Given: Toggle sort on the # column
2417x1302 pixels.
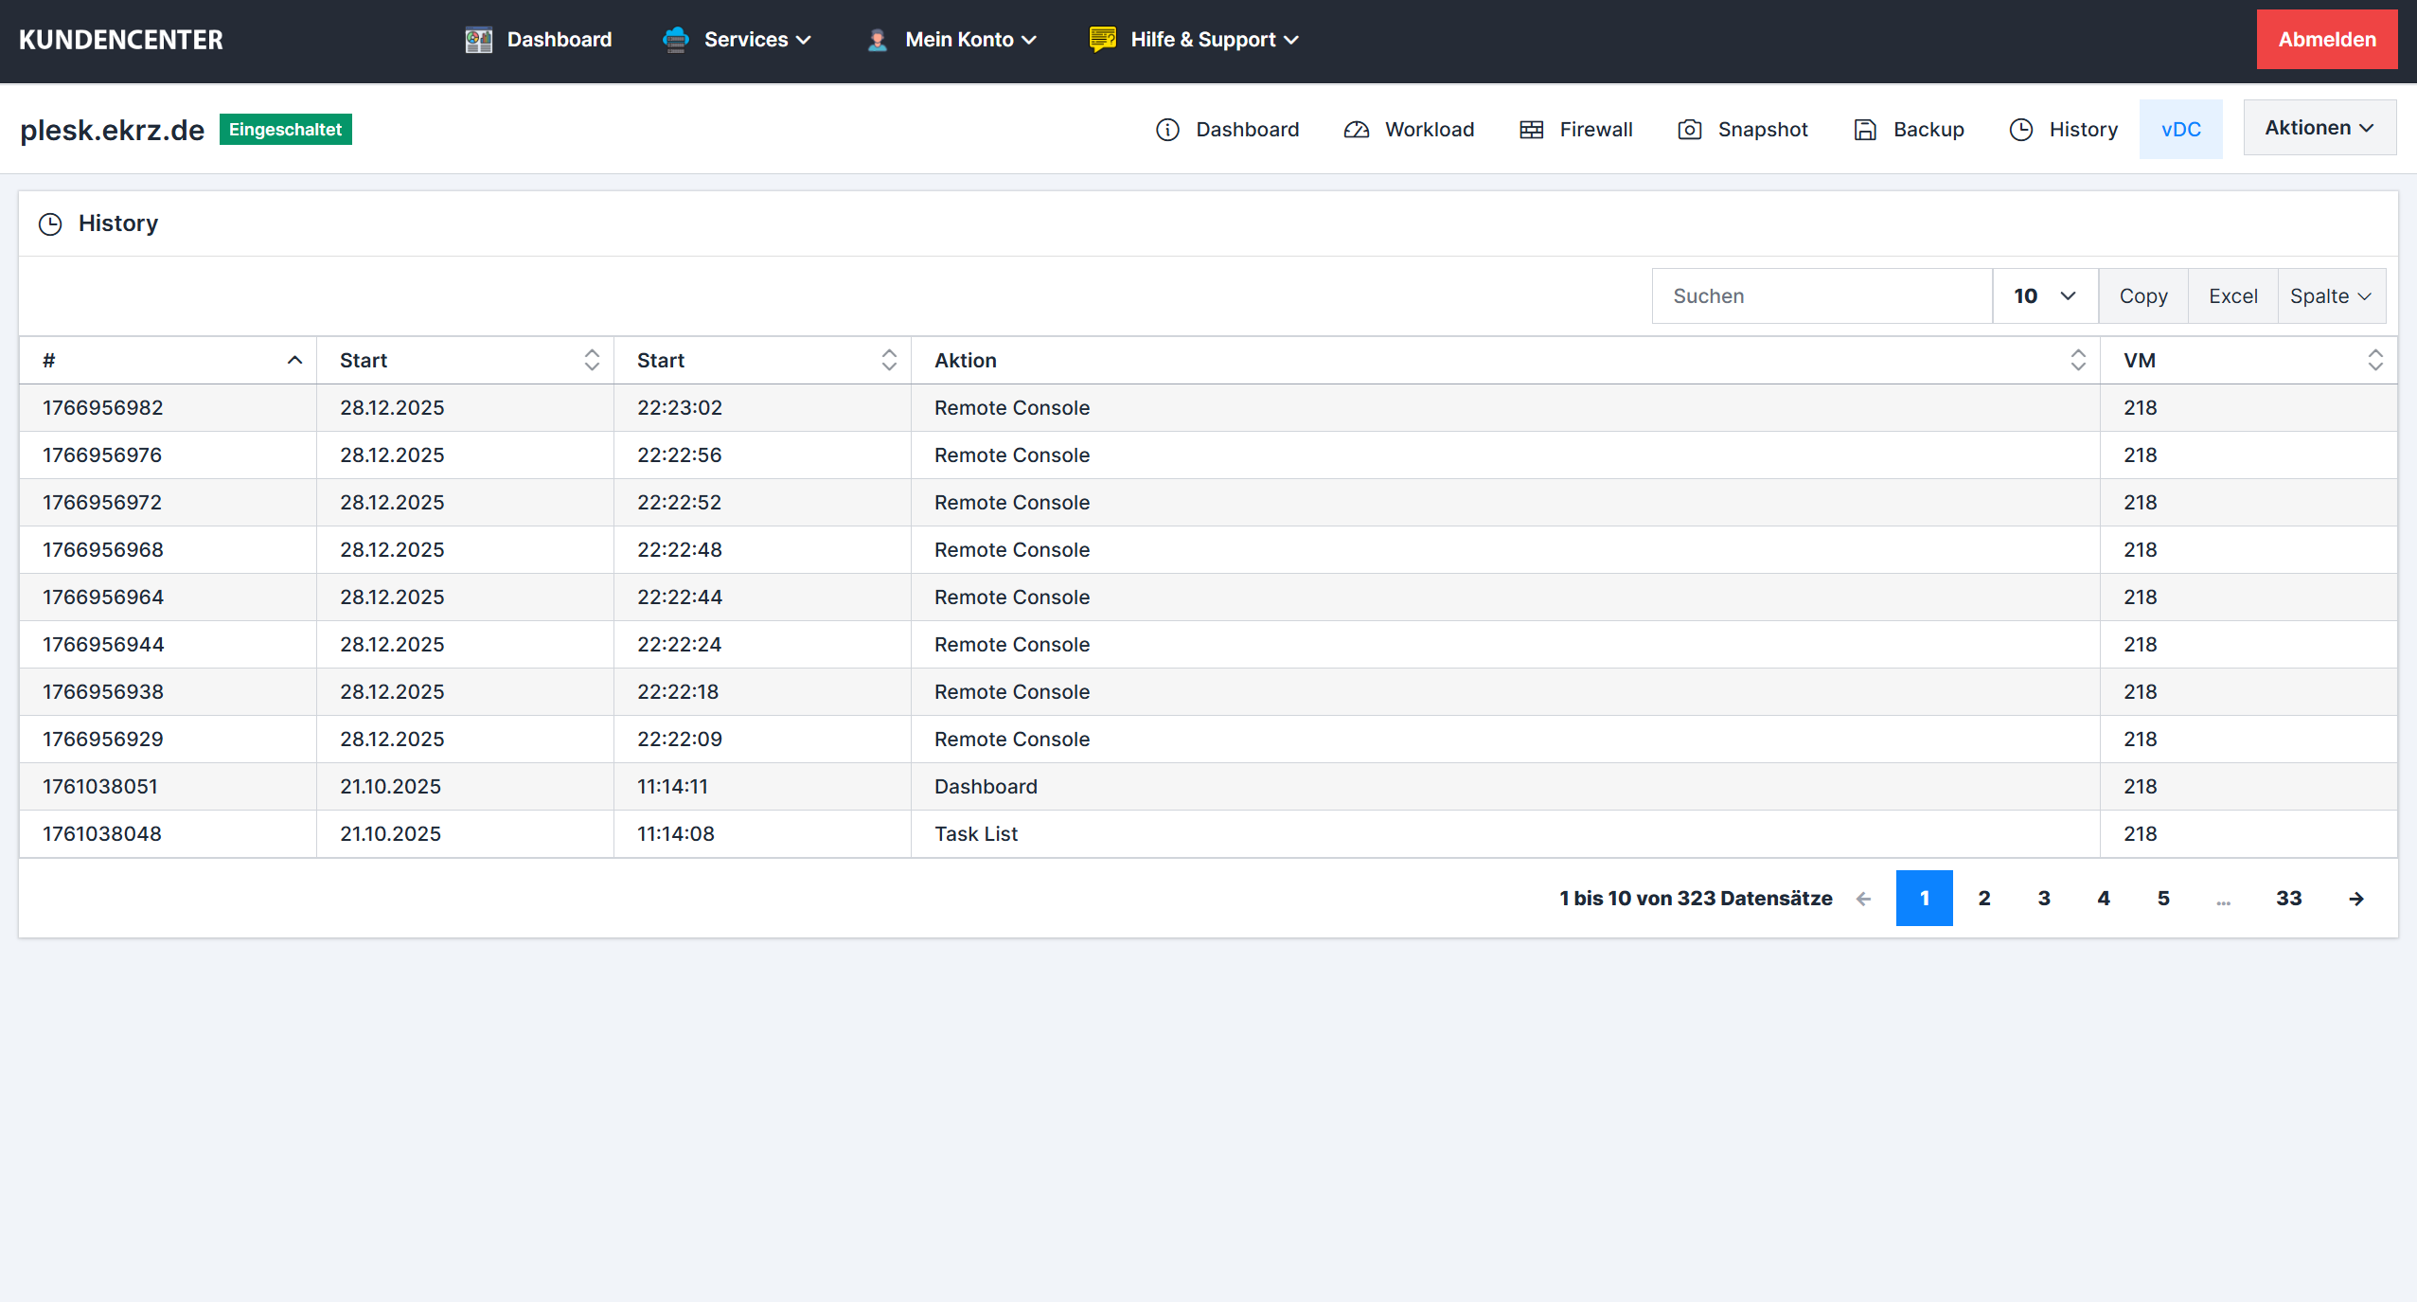Looking at the screenshot, I should (294, 360).
